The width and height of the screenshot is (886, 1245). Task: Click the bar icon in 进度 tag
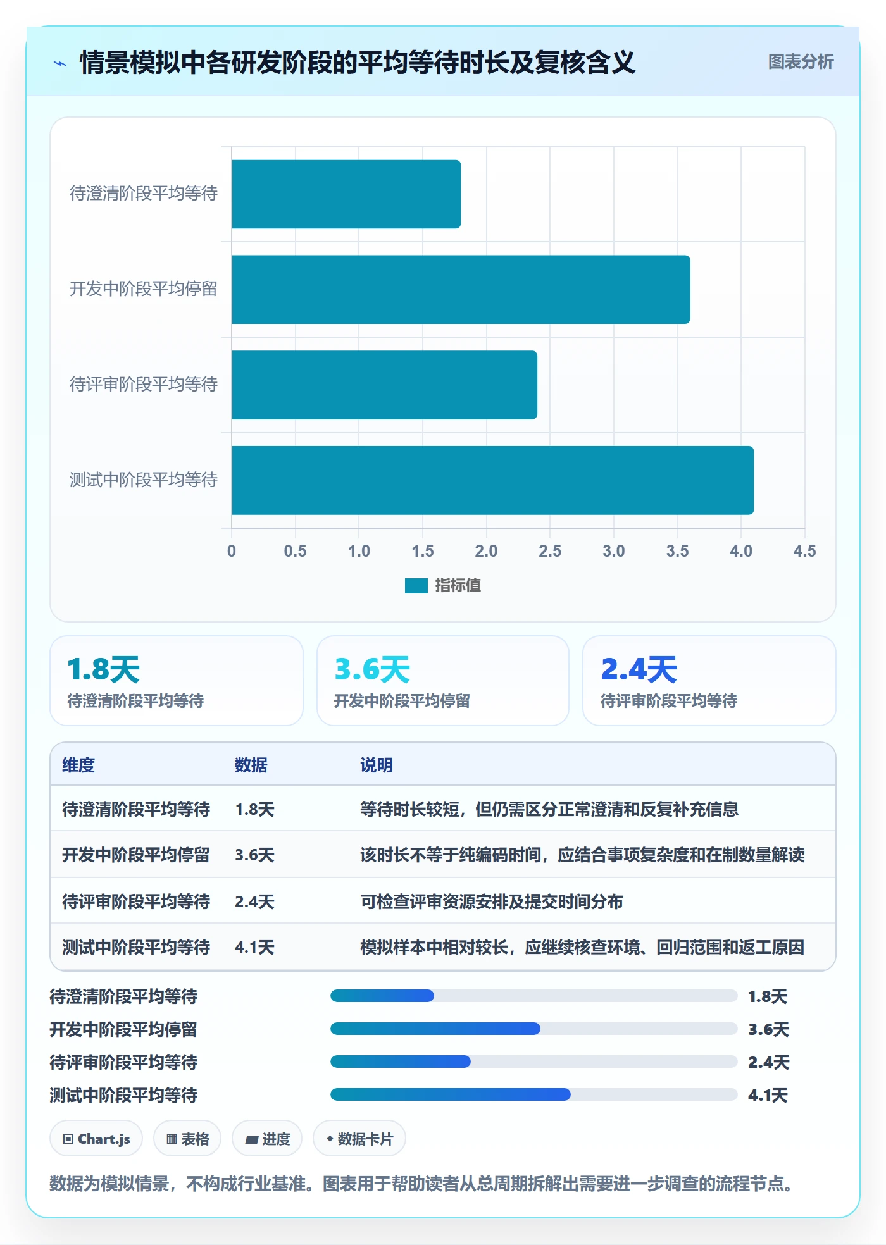coord(252,1140)
